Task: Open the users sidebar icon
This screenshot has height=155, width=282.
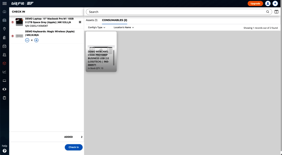Action: click(5, 55)
